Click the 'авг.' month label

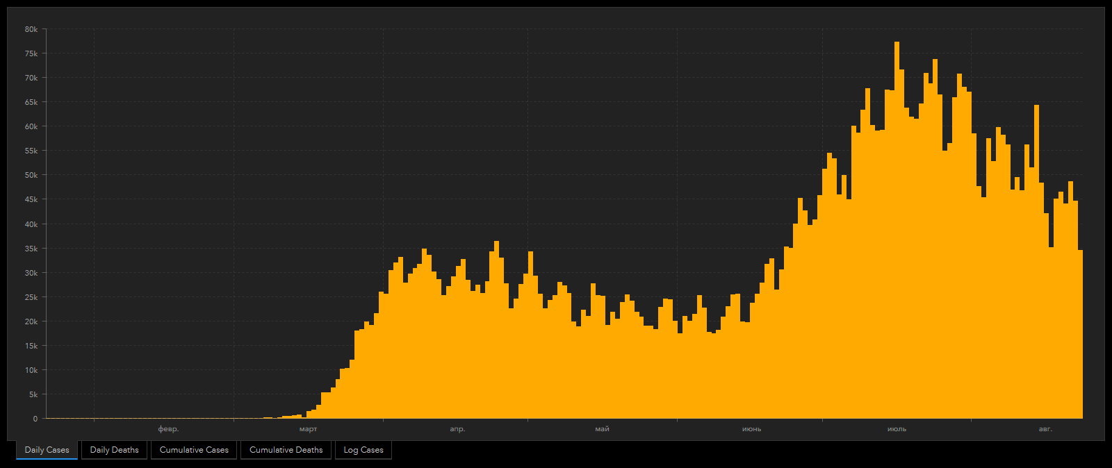pyautogui.click(x=1045, y=429)
